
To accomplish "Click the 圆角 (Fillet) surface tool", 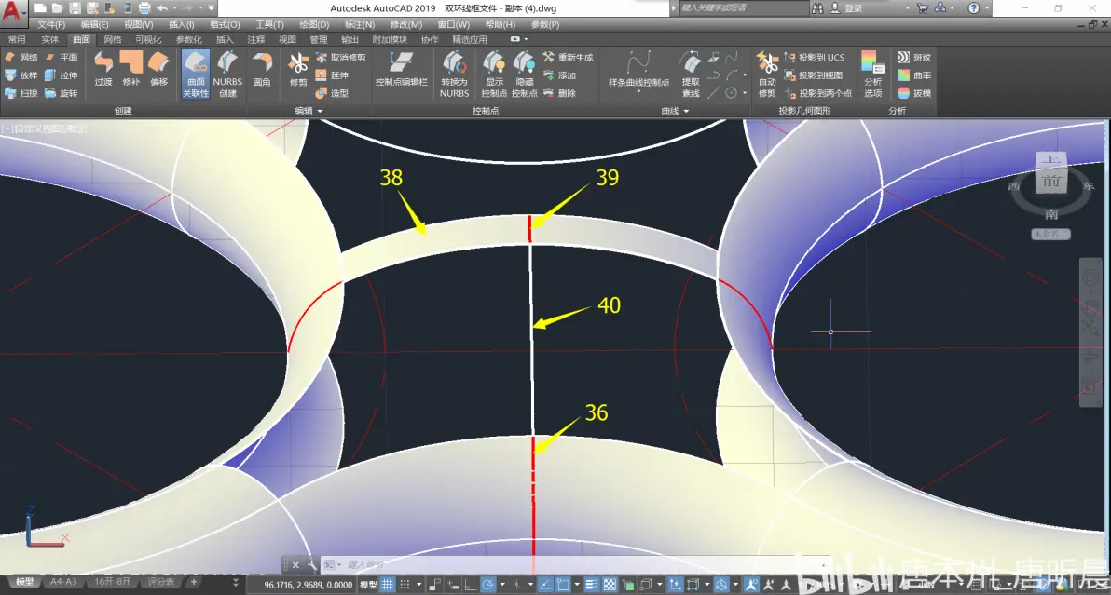I will [262, 69].
